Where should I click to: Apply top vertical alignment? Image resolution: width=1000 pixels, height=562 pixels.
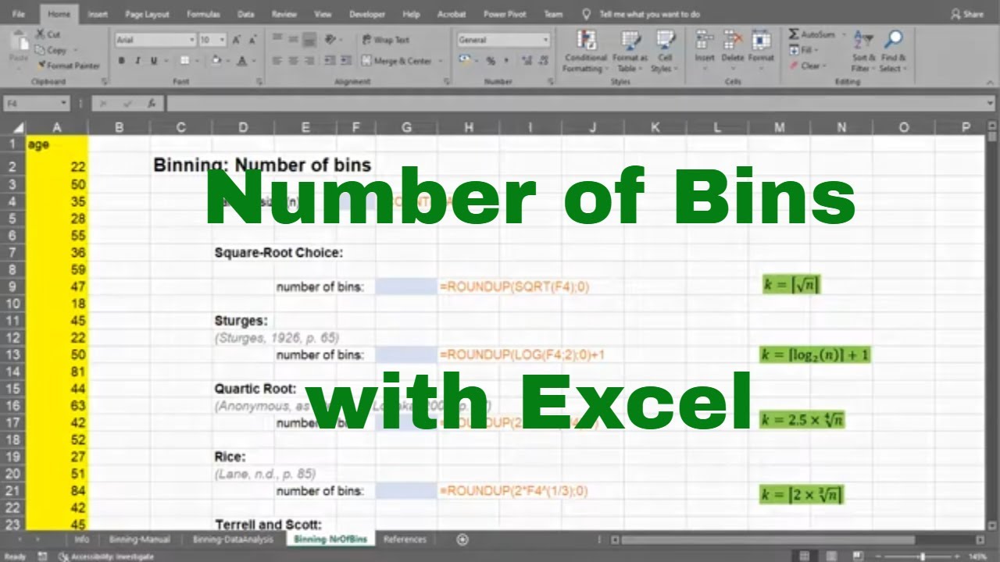tap(277, 39)
